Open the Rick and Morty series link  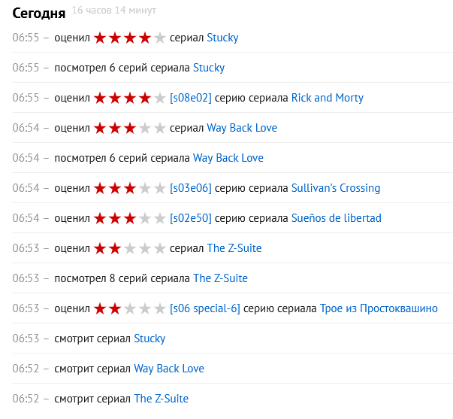(x=328, y=98)
